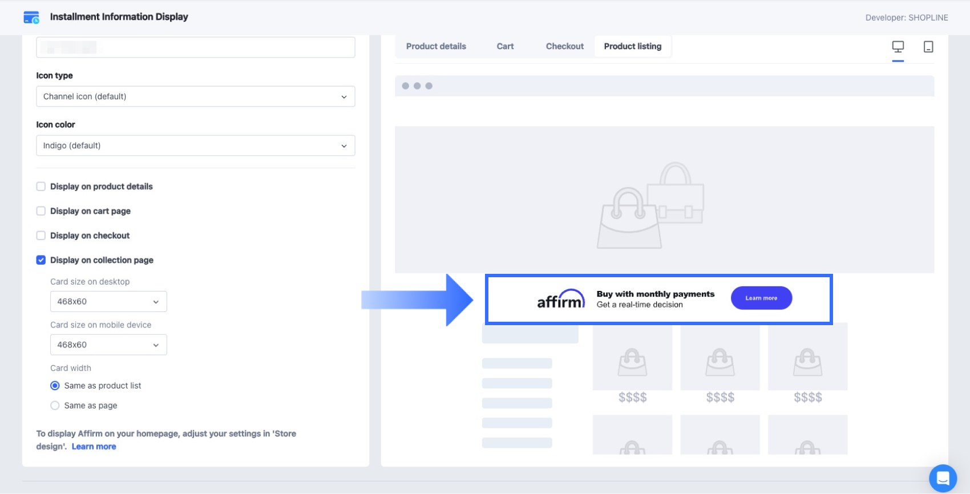Viewport: 970px width, 494px height.
Task: Switch preview to desktop view icon
Action: (x=898, y=47)
